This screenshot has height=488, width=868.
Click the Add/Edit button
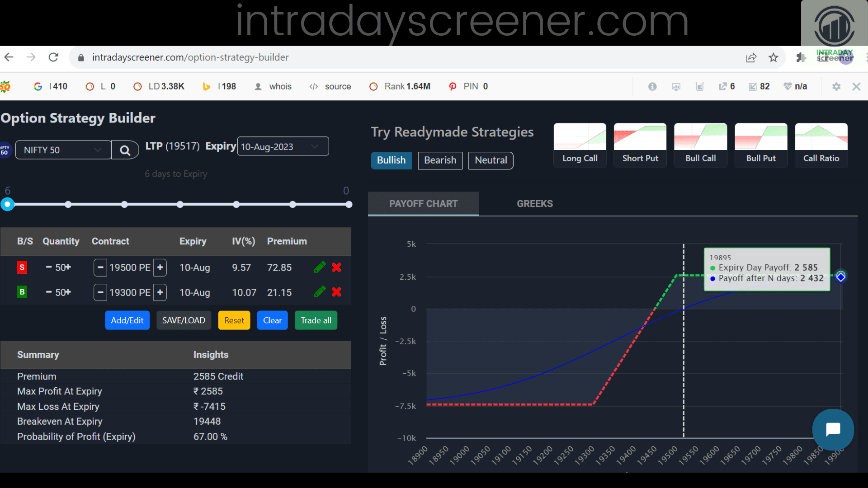click(127, 320)
